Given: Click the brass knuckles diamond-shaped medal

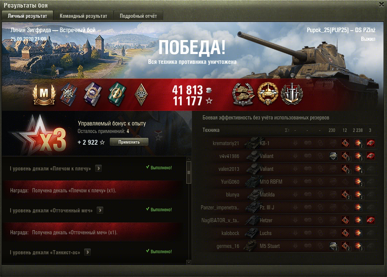Looking at the screenshot, I should click(x=141, y=94).
